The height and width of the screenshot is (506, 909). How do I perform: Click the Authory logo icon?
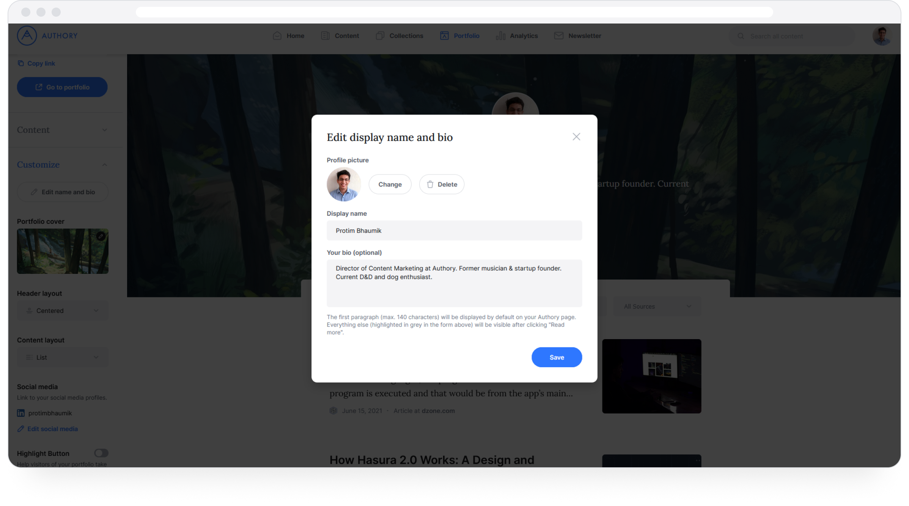click(27, 36)
